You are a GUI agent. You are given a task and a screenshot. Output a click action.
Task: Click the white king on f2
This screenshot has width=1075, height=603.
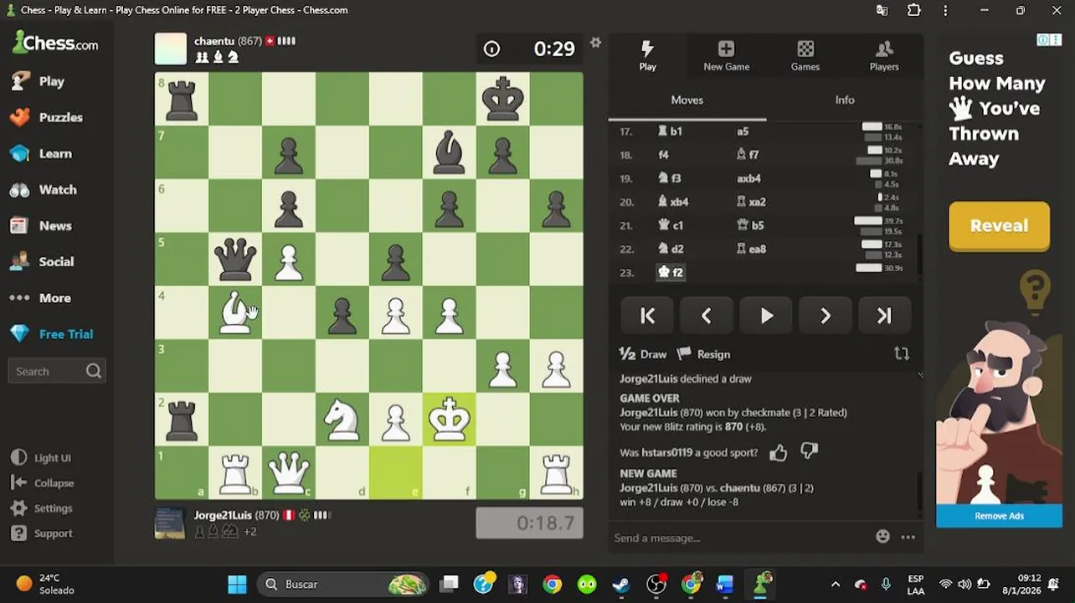tap(450, 420)
